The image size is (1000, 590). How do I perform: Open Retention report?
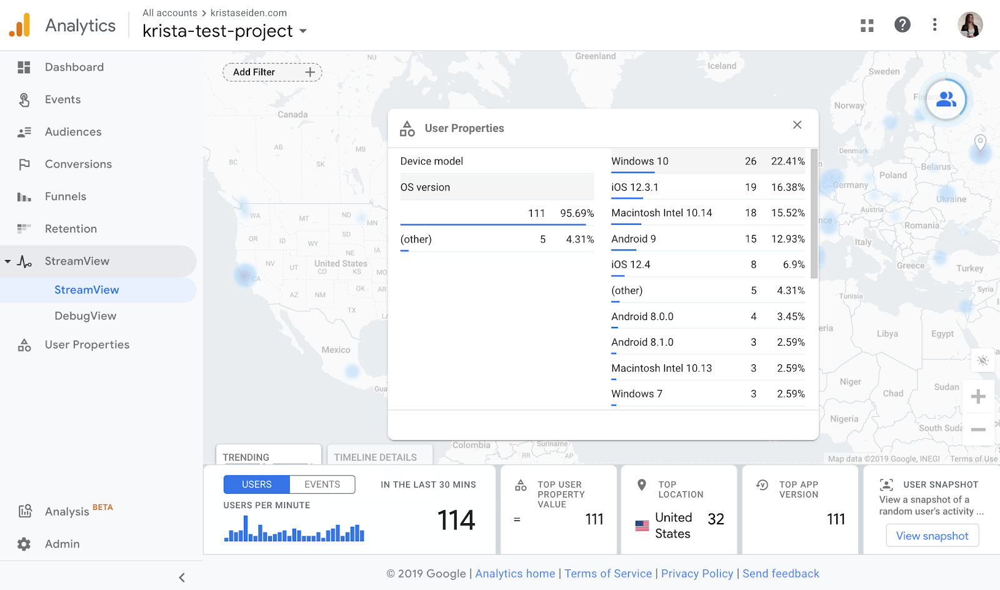71,229
